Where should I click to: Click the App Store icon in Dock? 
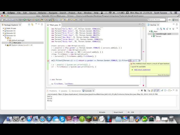coord(29,119)
